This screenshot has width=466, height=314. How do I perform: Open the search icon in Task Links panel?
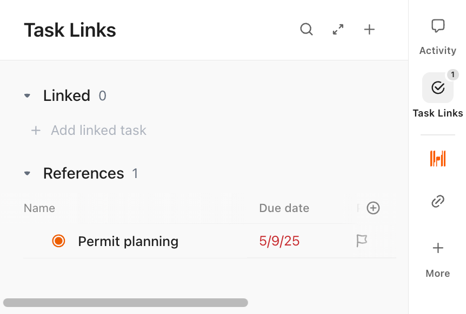click(x=307, y=30)
